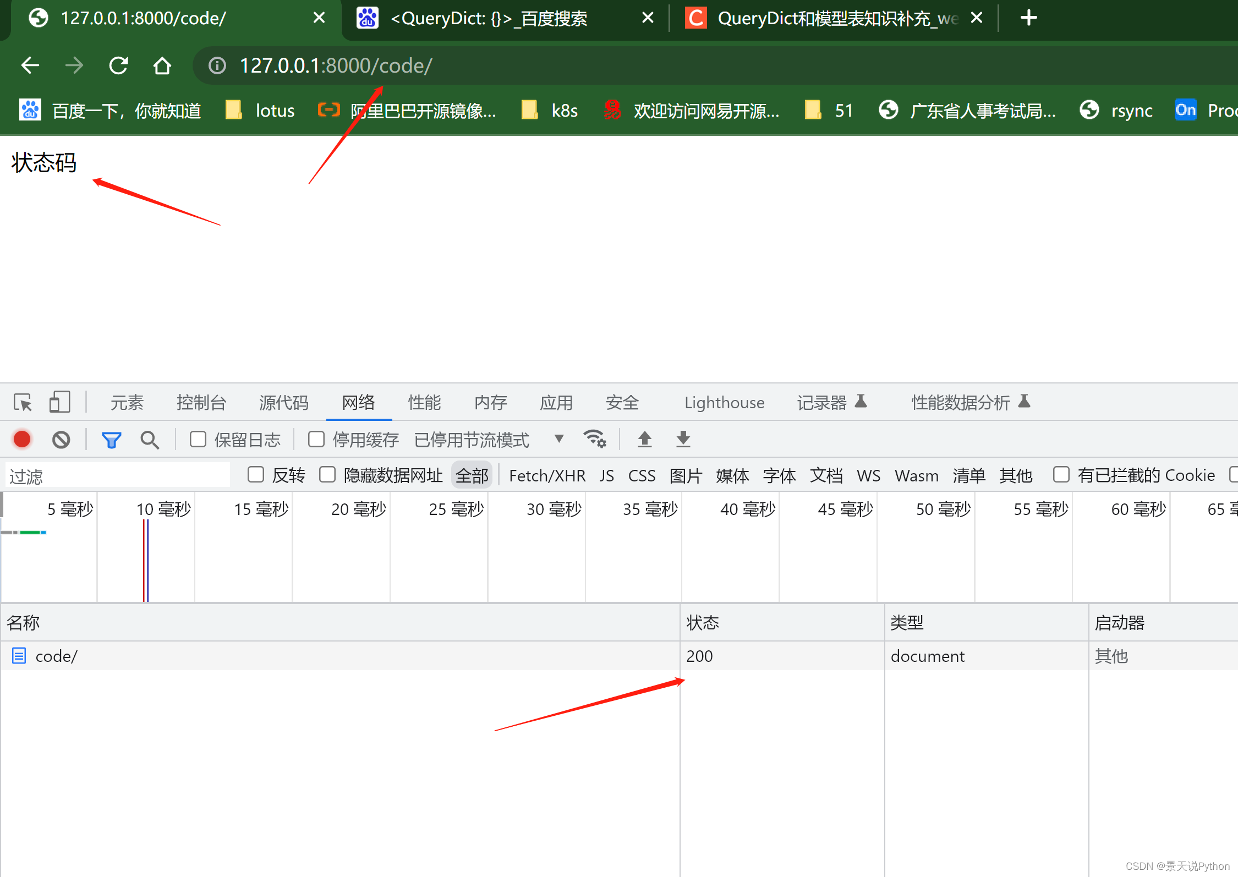This screenshot has width=1238, height=877.
Task: Filter requests by 字体
Action: click(x=780, y=475)
